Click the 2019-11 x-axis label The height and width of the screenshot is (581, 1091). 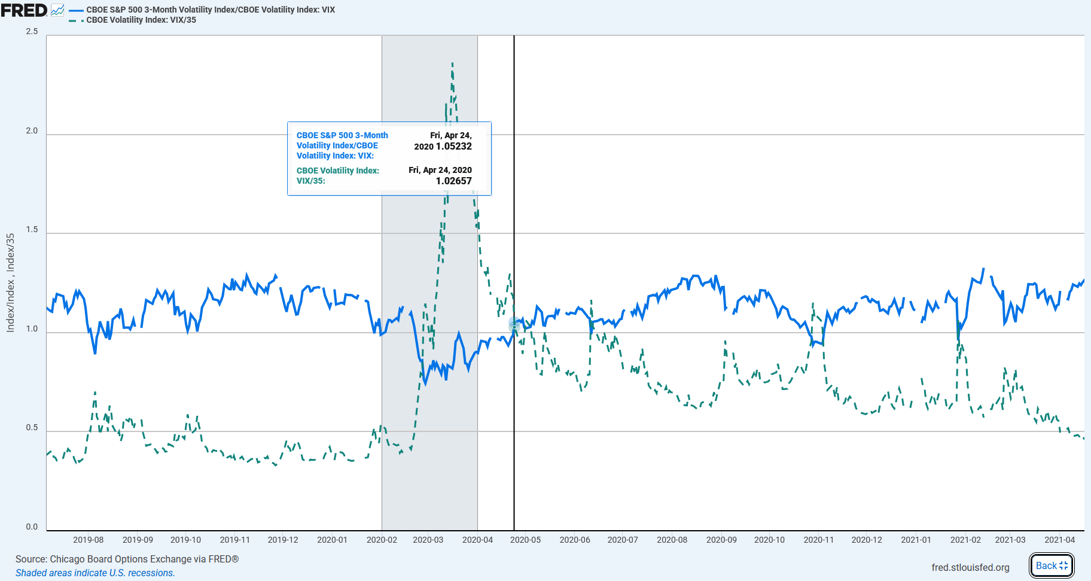[234, 540]
